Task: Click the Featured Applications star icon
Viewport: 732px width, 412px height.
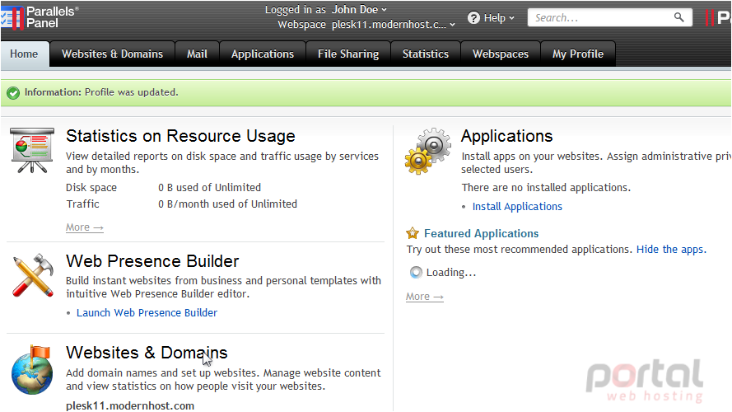Action: (413, 233)
